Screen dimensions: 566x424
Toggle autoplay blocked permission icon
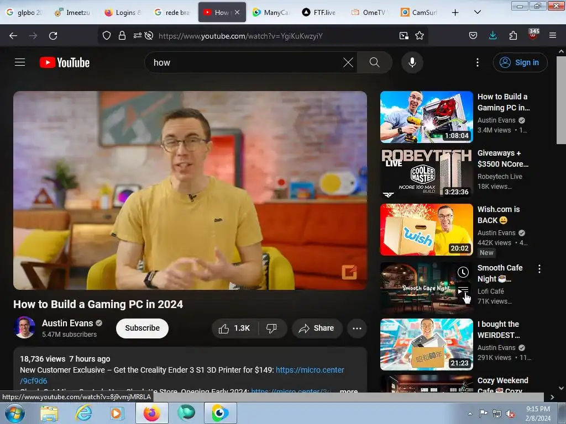click(149, 35)
